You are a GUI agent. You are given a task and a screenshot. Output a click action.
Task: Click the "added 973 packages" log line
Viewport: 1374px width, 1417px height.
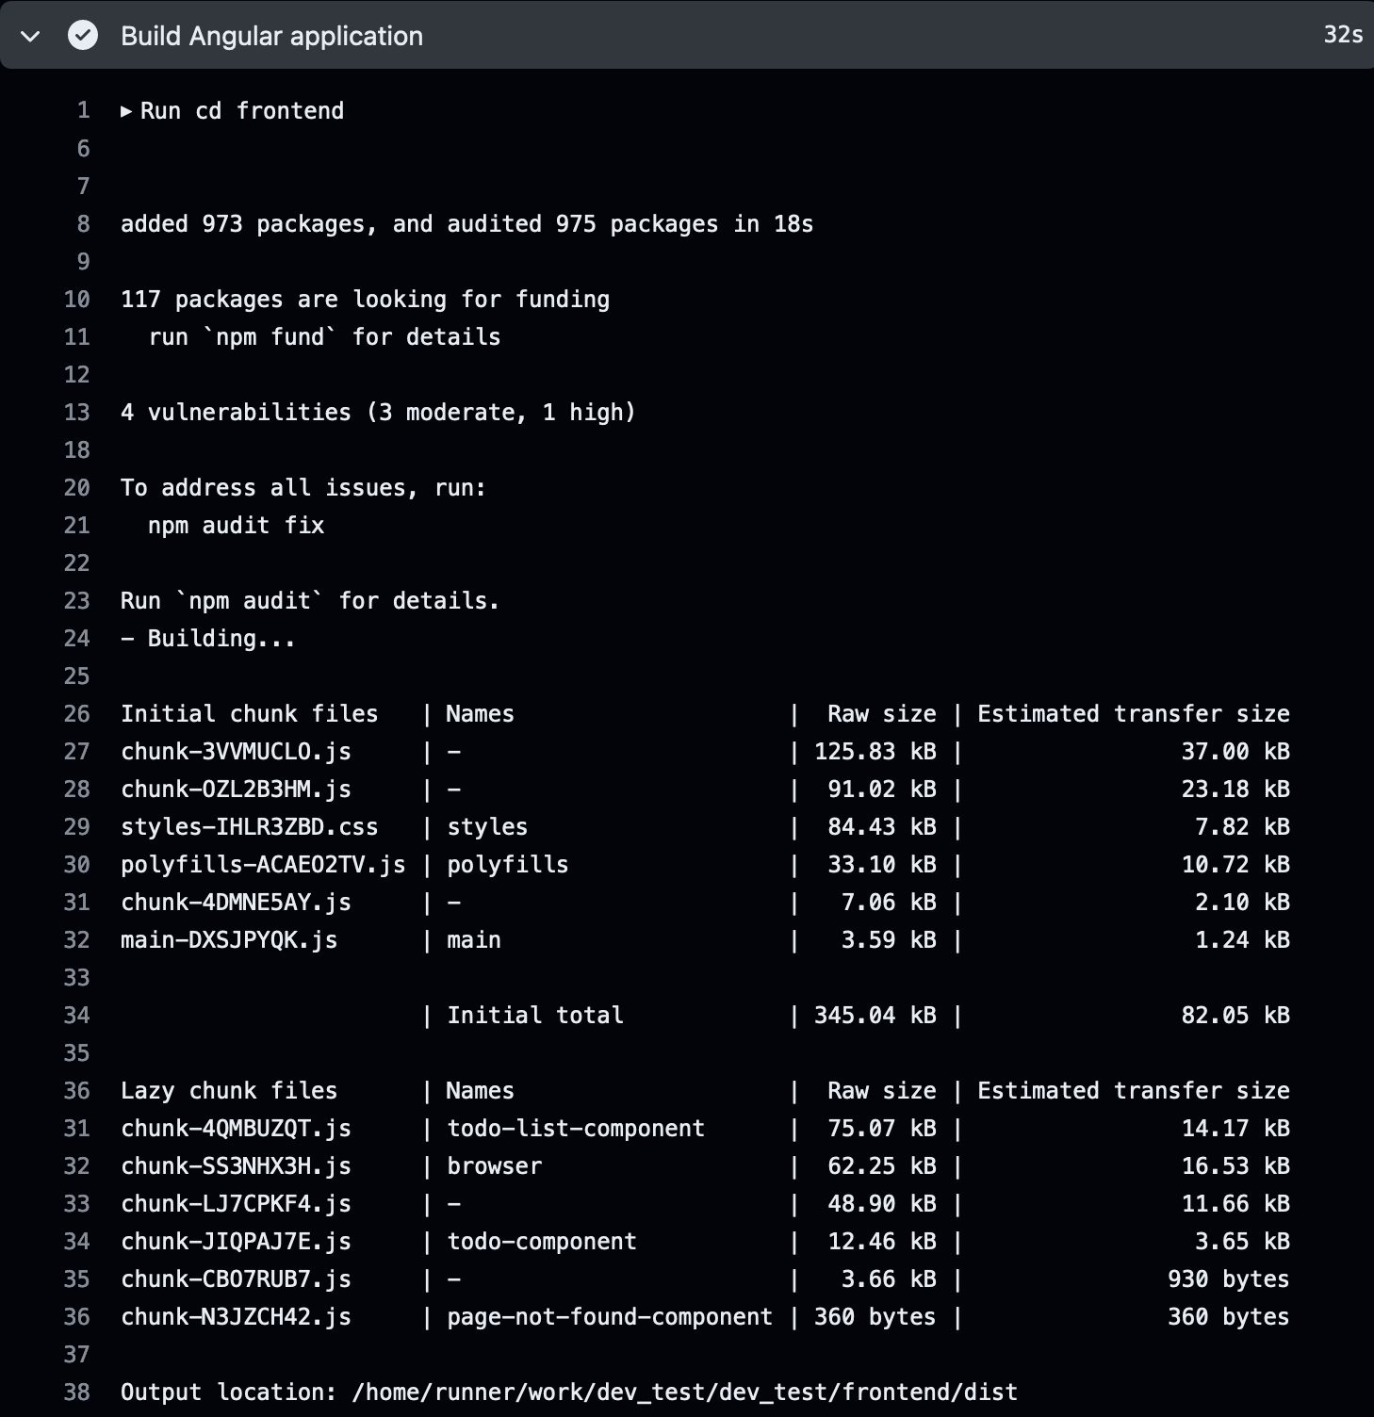pyautogui.click(x=466, y=224)
